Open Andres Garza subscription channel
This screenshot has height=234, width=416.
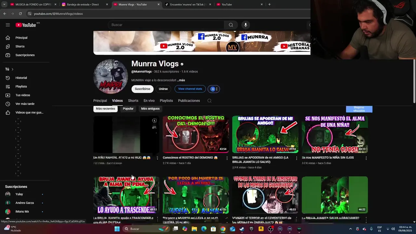tap(25, 203)
